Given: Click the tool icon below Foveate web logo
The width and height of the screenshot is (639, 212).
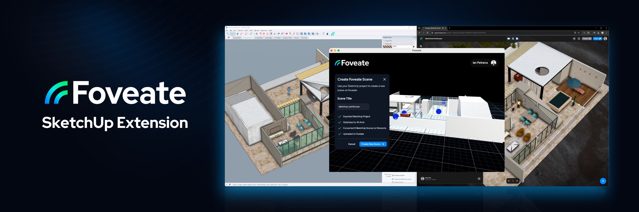Looking at the screenshot, I should tap(421, 46).
